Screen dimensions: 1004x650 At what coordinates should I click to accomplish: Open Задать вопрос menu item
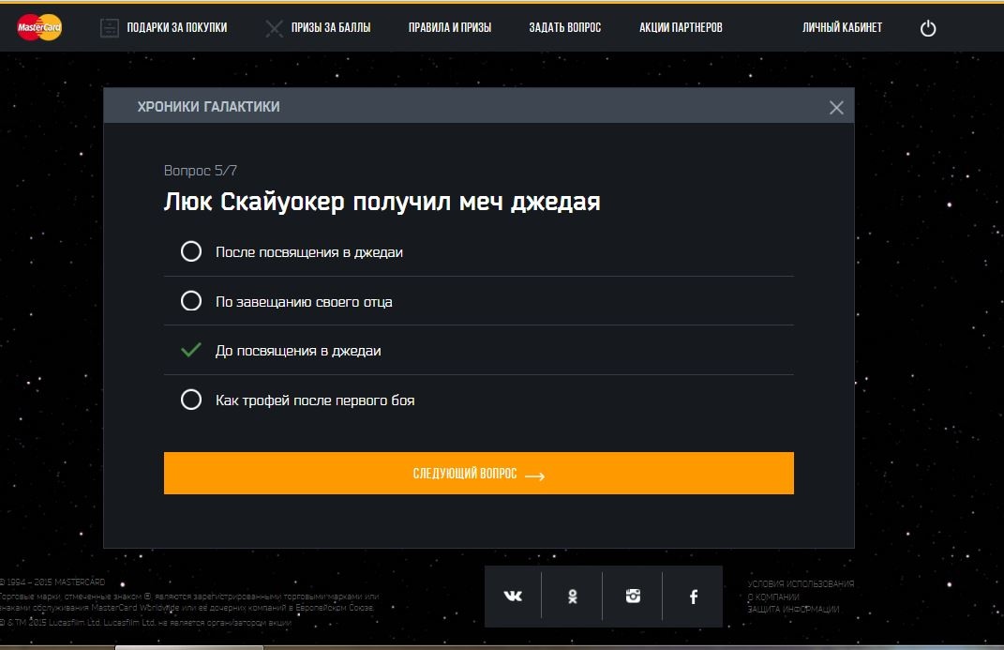tap(564, 28)
